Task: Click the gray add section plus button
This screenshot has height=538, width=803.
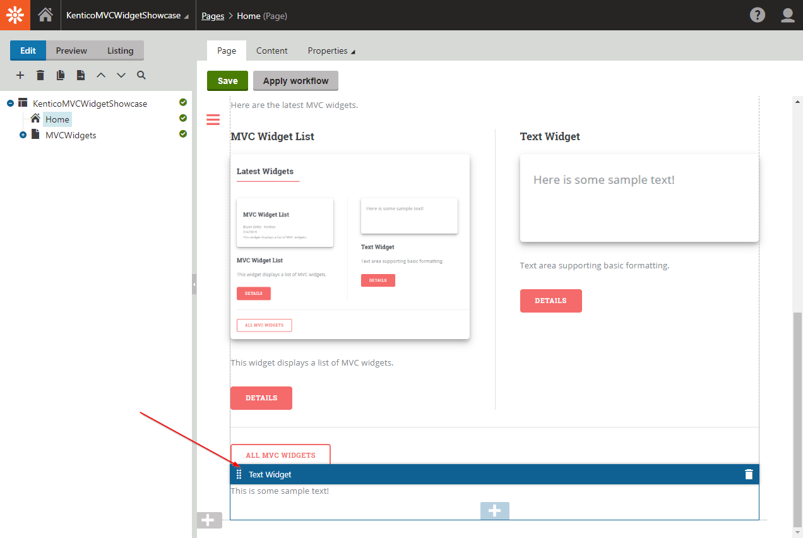Action: 210,520
